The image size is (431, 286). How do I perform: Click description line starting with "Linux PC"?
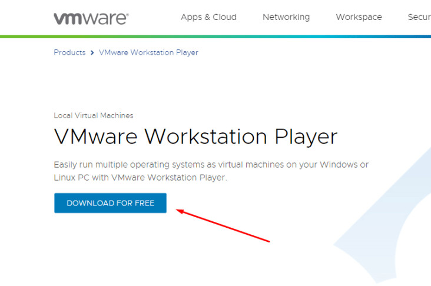pos(140,177)
